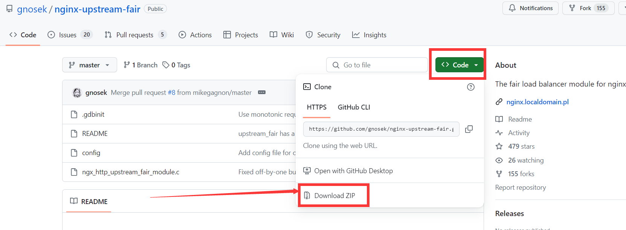The image size is (626, 230).
Task: Fork this repository
Action: [588, 8]
